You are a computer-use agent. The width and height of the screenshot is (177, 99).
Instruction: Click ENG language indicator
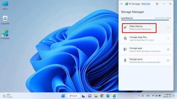(x=148, y=96)
